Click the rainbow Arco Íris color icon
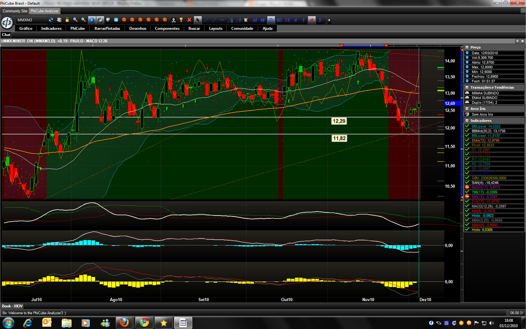 point(467,114)
